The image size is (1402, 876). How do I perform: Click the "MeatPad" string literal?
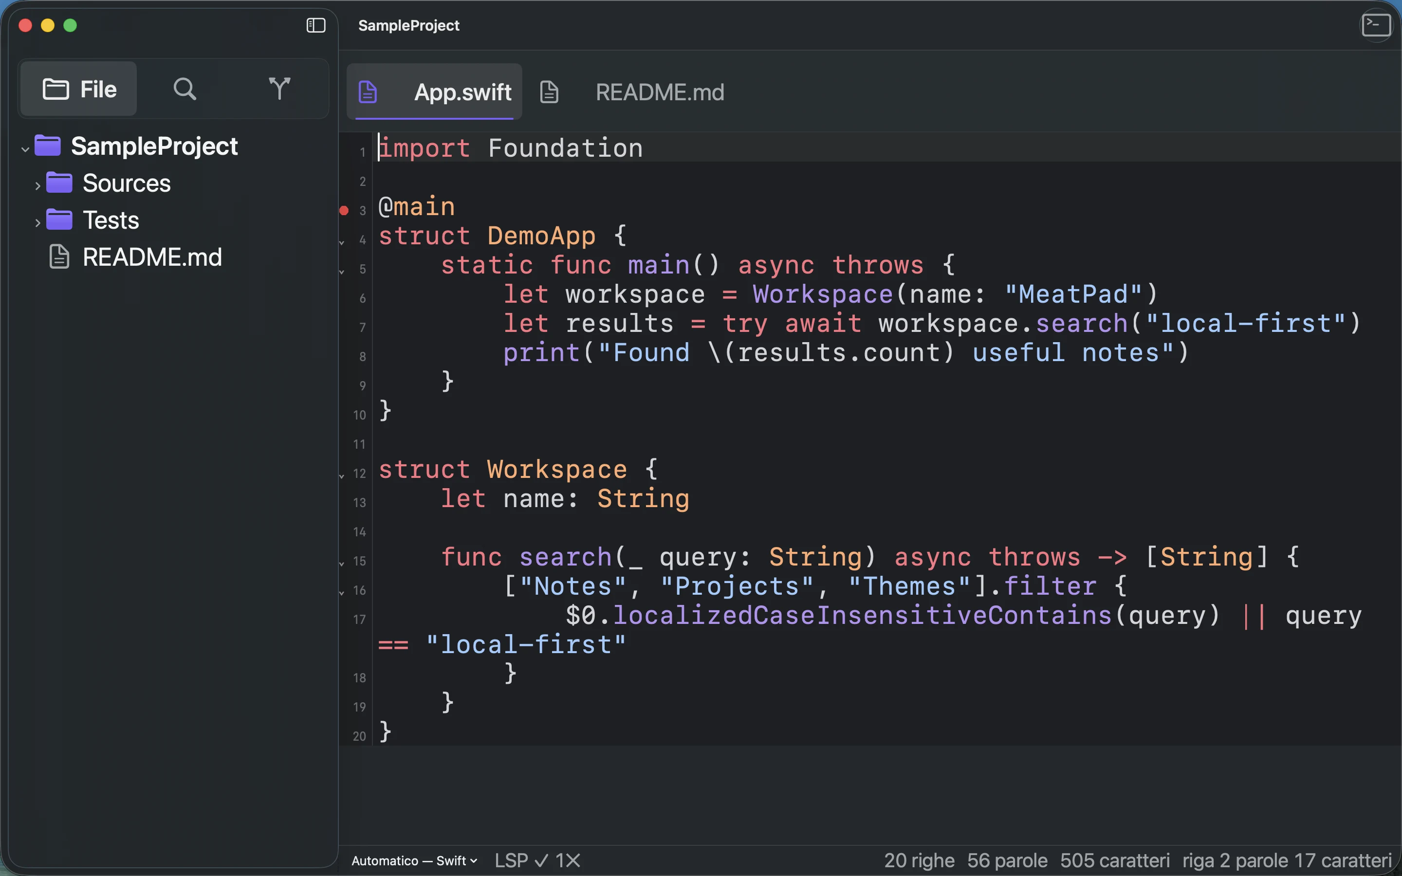click(1073, 294)
